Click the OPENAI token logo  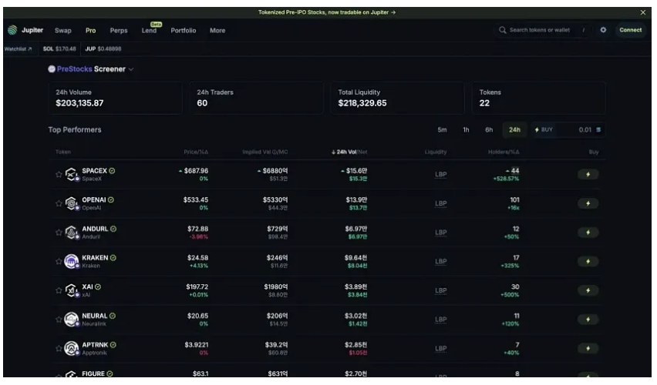pyautogui.click(x=72, y=203)
